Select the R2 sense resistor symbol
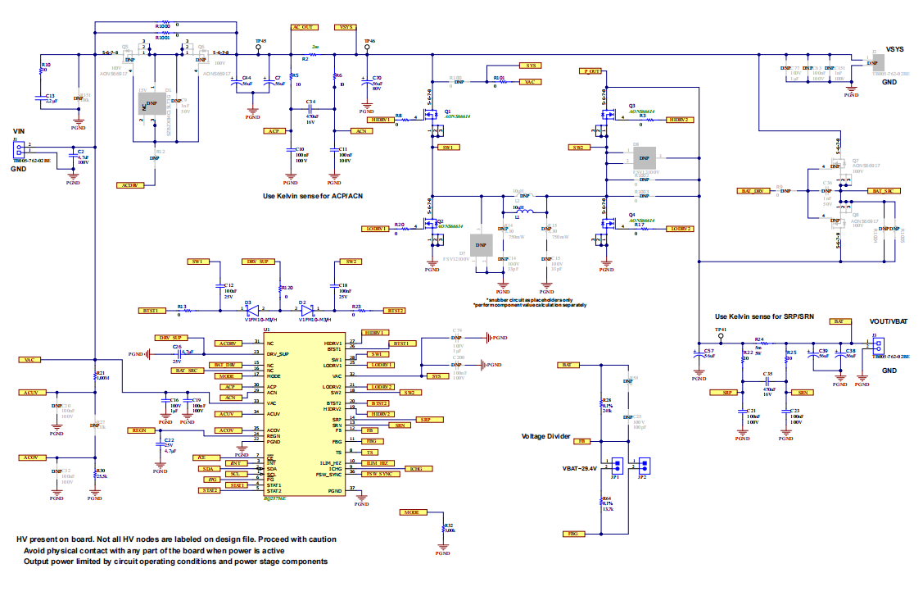 click(313, 55)
